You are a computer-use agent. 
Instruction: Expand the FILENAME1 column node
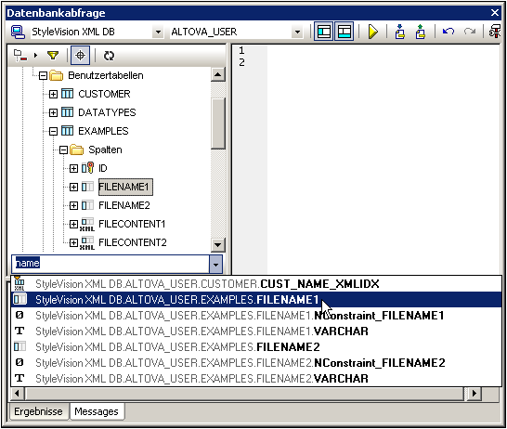coord(73,188)
